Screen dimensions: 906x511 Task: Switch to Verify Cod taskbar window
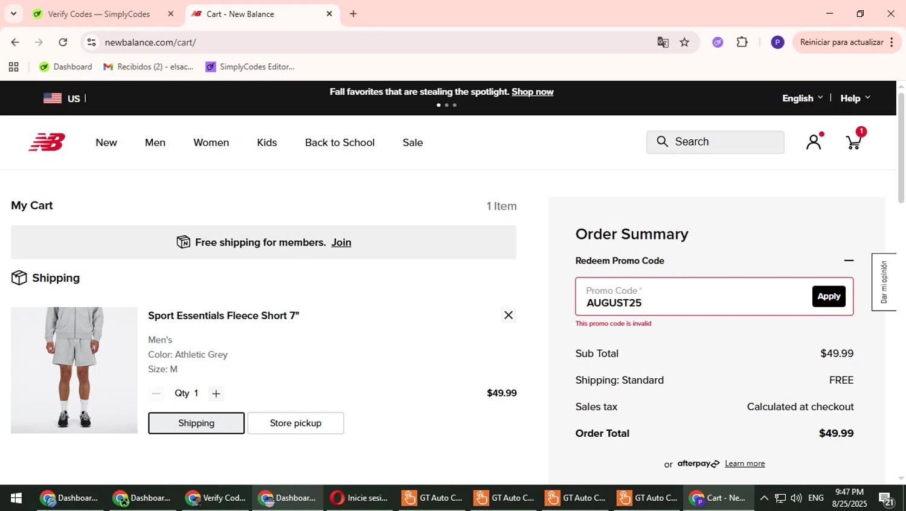pos(216,498)
